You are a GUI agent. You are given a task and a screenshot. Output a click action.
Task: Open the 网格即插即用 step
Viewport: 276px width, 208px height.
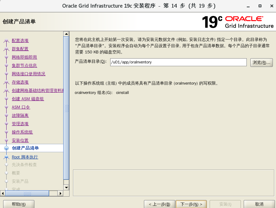pyautogui.click(x=24, y=57)
